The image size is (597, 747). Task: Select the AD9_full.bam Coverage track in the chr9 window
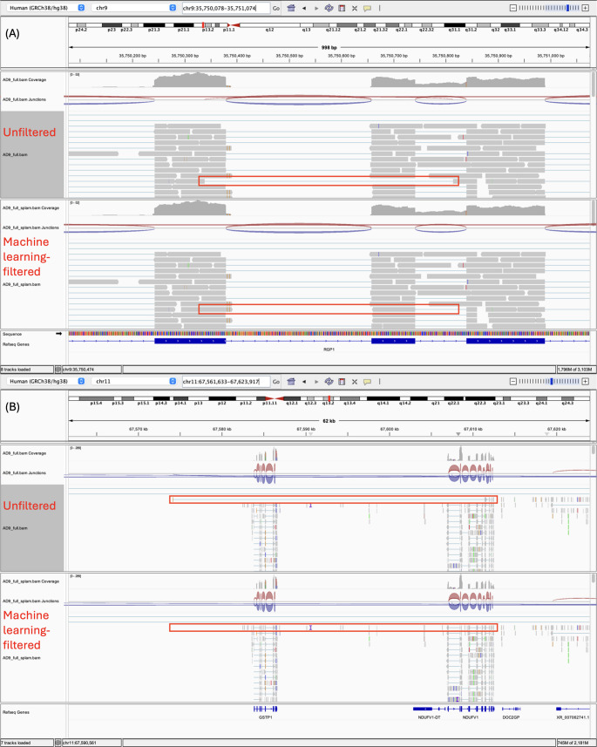(24, 80)
